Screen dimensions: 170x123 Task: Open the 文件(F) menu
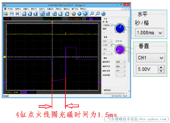tap(10, 9)
